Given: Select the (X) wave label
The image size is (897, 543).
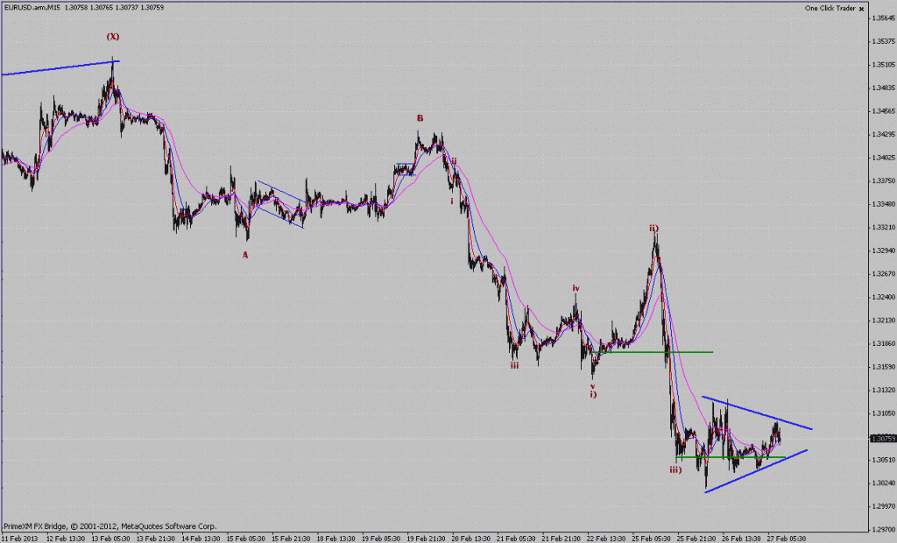Looking at the screenshot, I should click(113, 37).
